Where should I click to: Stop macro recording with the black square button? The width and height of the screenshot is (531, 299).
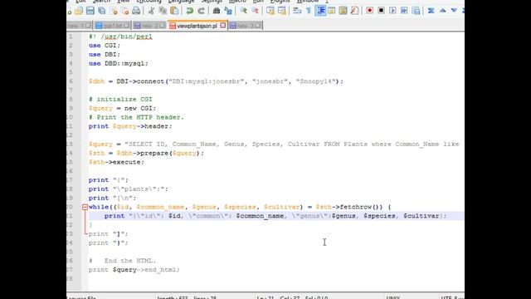point(381,11)
